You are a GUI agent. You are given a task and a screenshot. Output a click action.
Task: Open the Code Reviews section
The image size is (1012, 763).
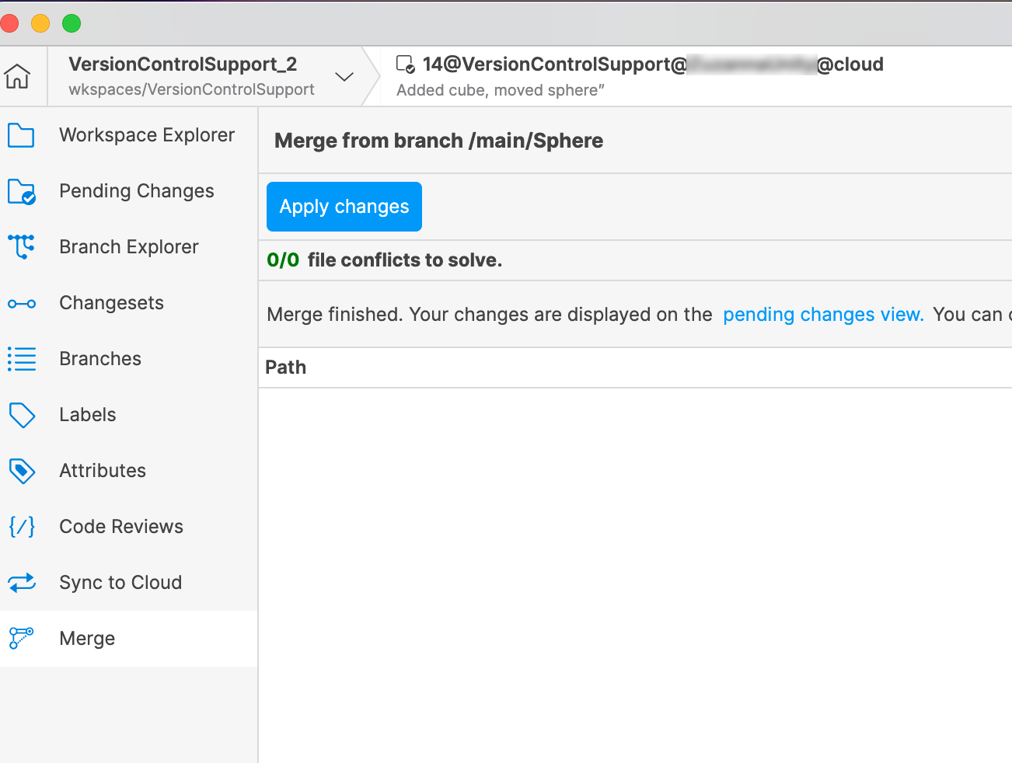[121, 527]
